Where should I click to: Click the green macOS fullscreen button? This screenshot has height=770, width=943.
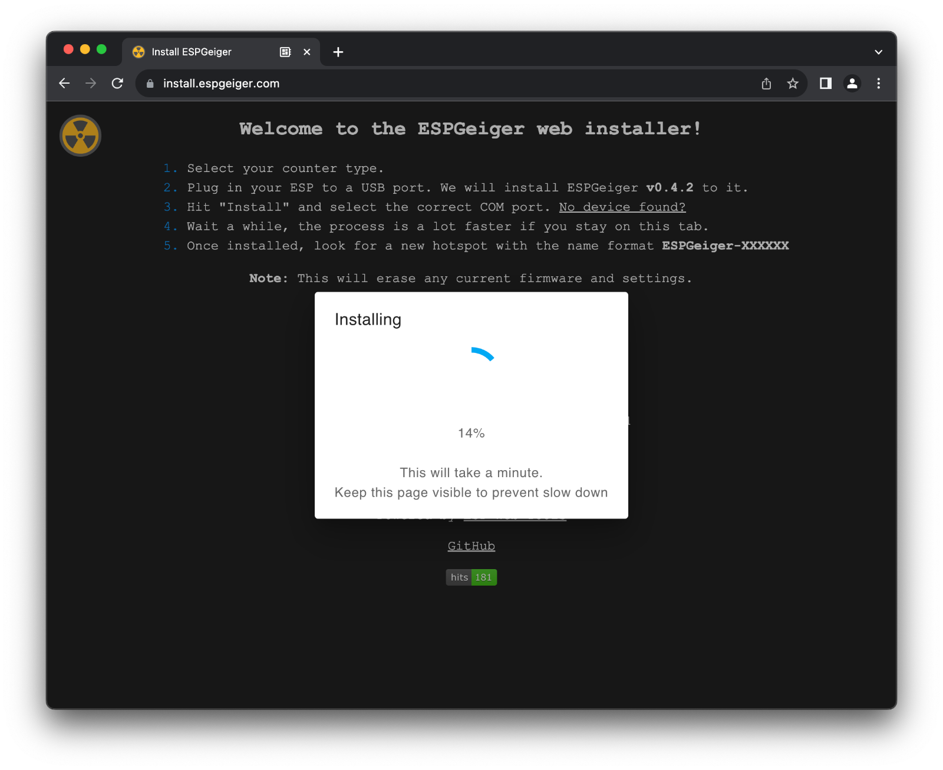[101, 49]
